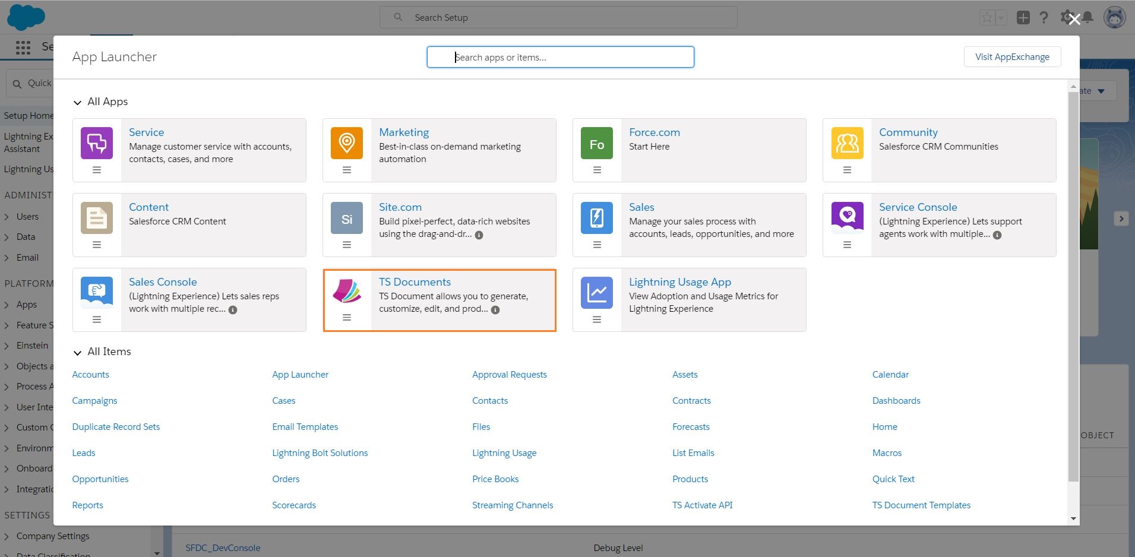Select Company Settings in the sidebar
This screenshot has width=1135, height=557.
coord(52,536)
